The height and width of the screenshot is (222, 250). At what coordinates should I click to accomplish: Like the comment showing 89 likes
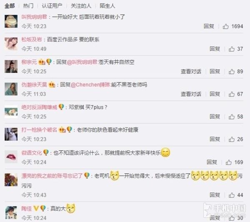pos(232,72)
